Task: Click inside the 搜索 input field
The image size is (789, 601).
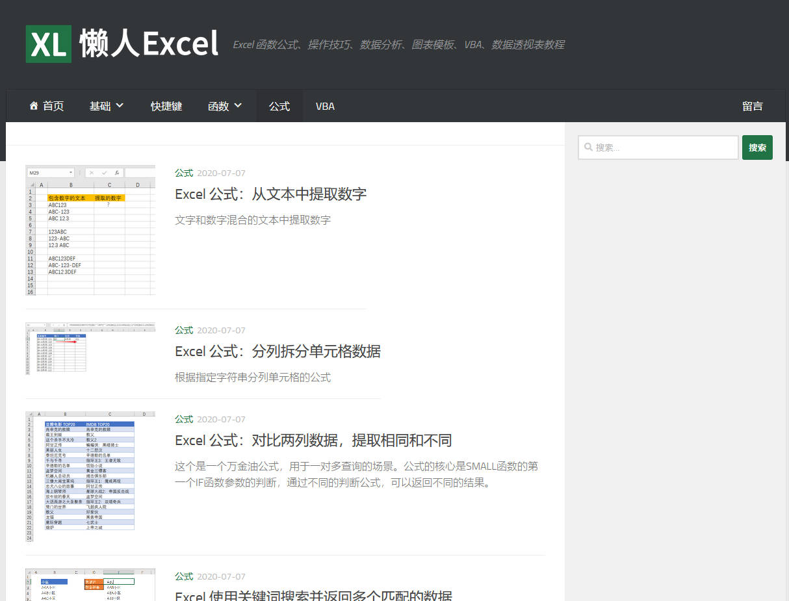Action: (x=656, y=147)
